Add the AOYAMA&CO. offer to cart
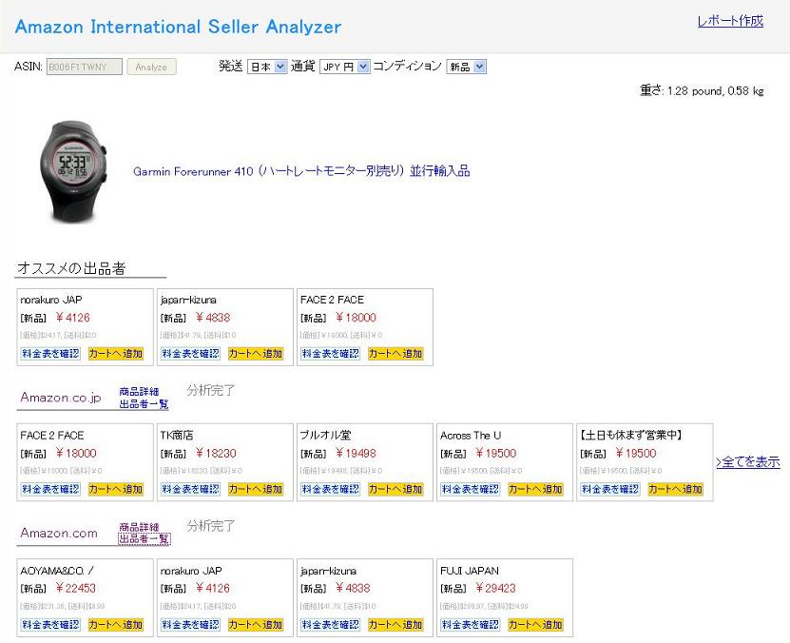The height and width of the screenshot is (643, 790). 115,625
